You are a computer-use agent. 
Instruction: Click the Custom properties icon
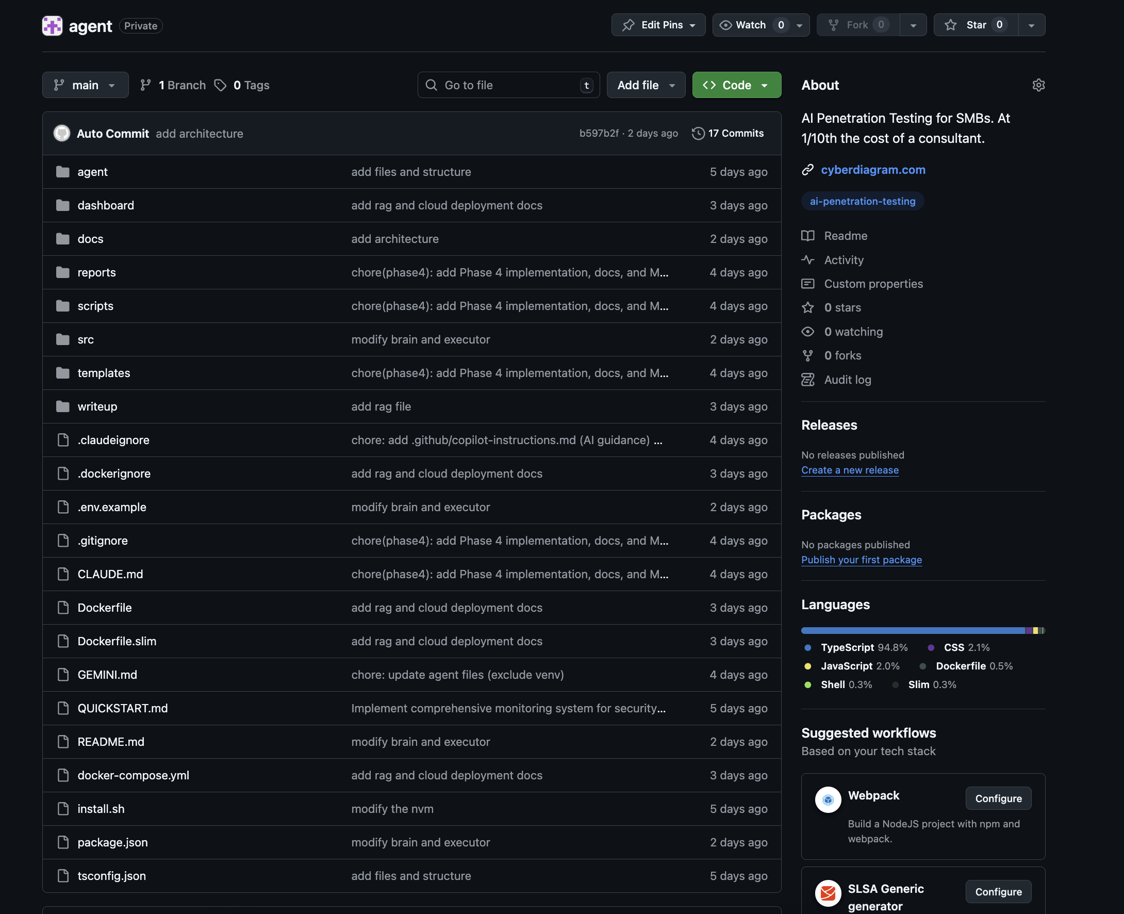[x=808, y=284]
